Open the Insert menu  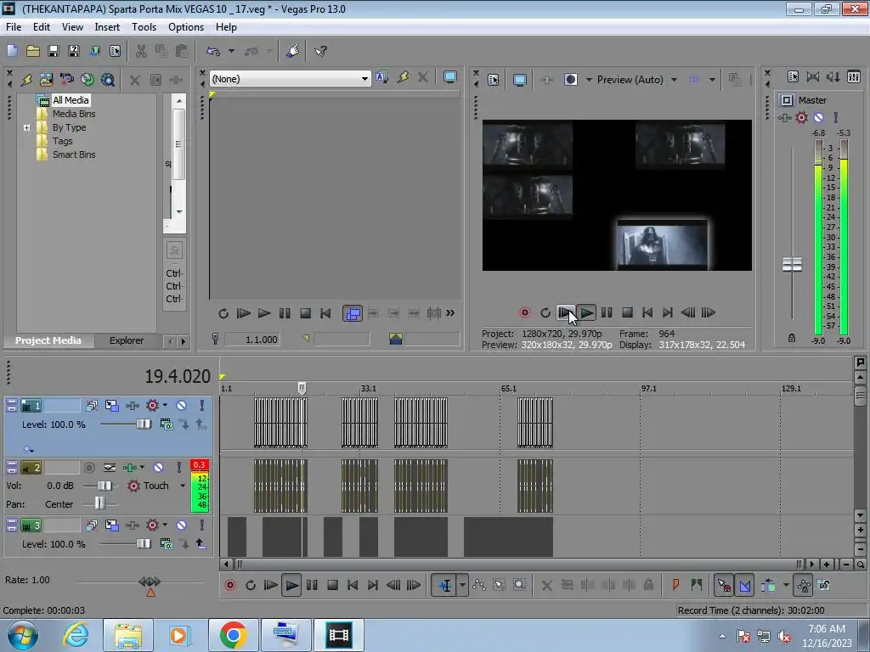tap(107, 26)
